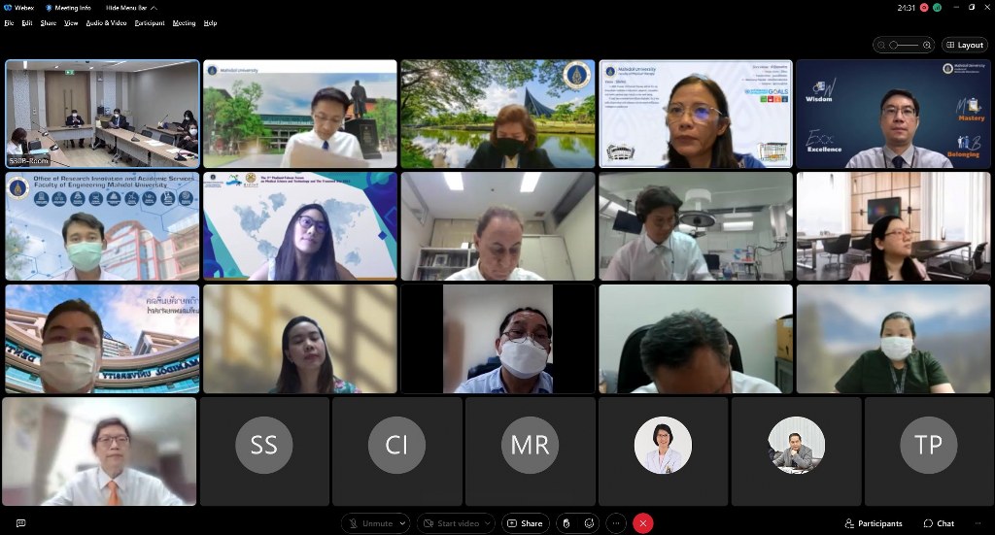
Task: Click the zoom out magnifier icon
Action: [880, 45]
